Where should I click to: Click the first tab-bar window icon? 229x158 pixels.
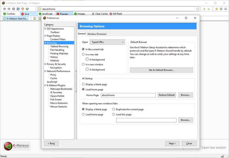35,18
